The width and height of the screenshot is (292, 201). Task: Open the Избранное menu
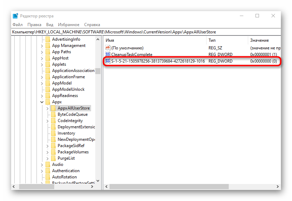[x=68, y=25]
